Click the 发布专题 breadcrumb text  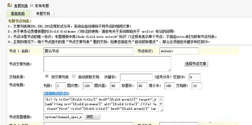point(42,6)
